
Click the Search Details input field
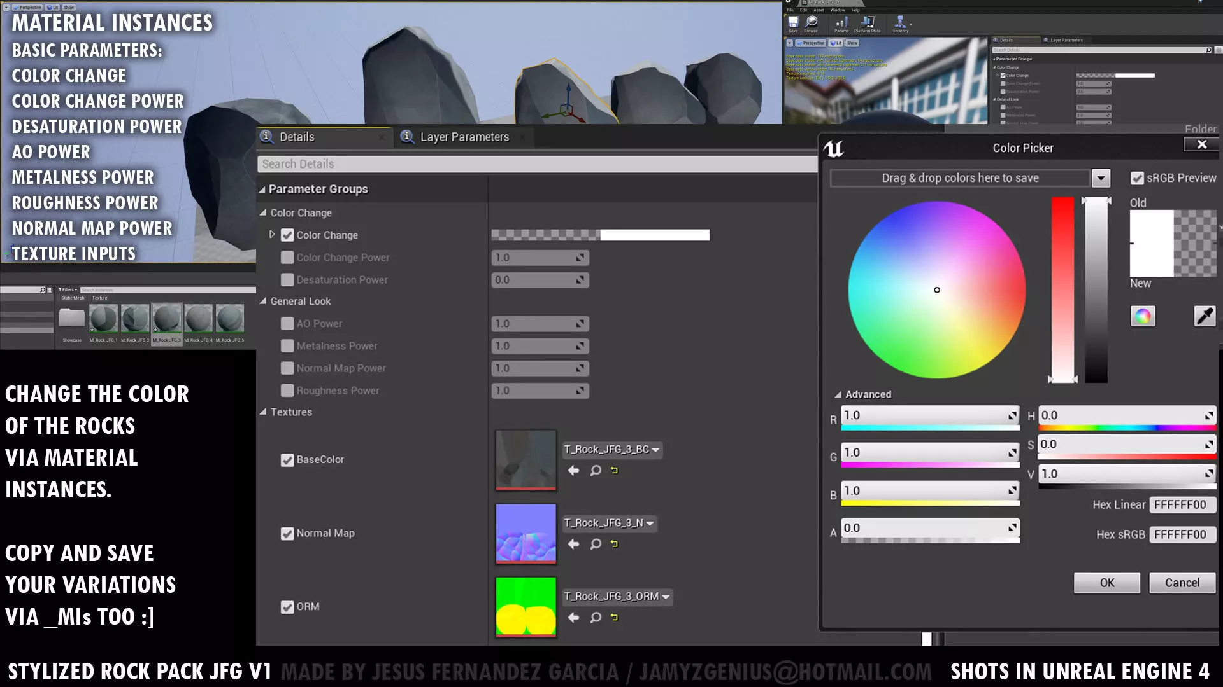536,164
